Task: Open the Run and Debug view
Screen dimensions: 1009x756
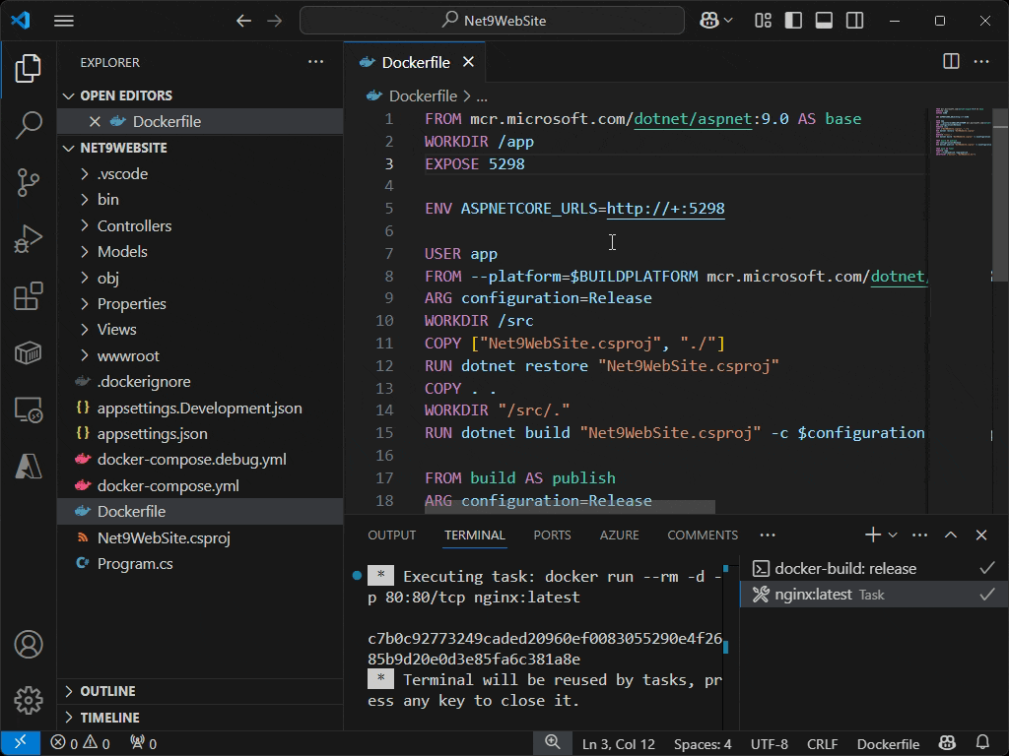Action: (28, 237)
